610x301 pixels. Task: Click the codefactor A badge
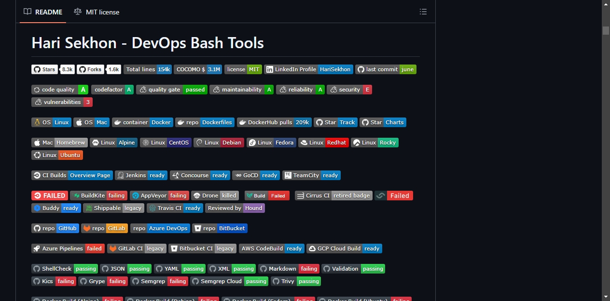click(x=112, y=90)
